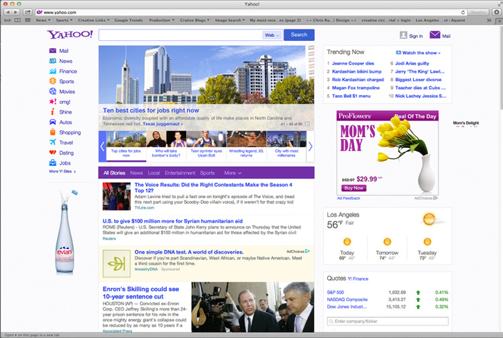
Task: Open Jobs briefcase icon in sidebar
Action: [52, 163]
